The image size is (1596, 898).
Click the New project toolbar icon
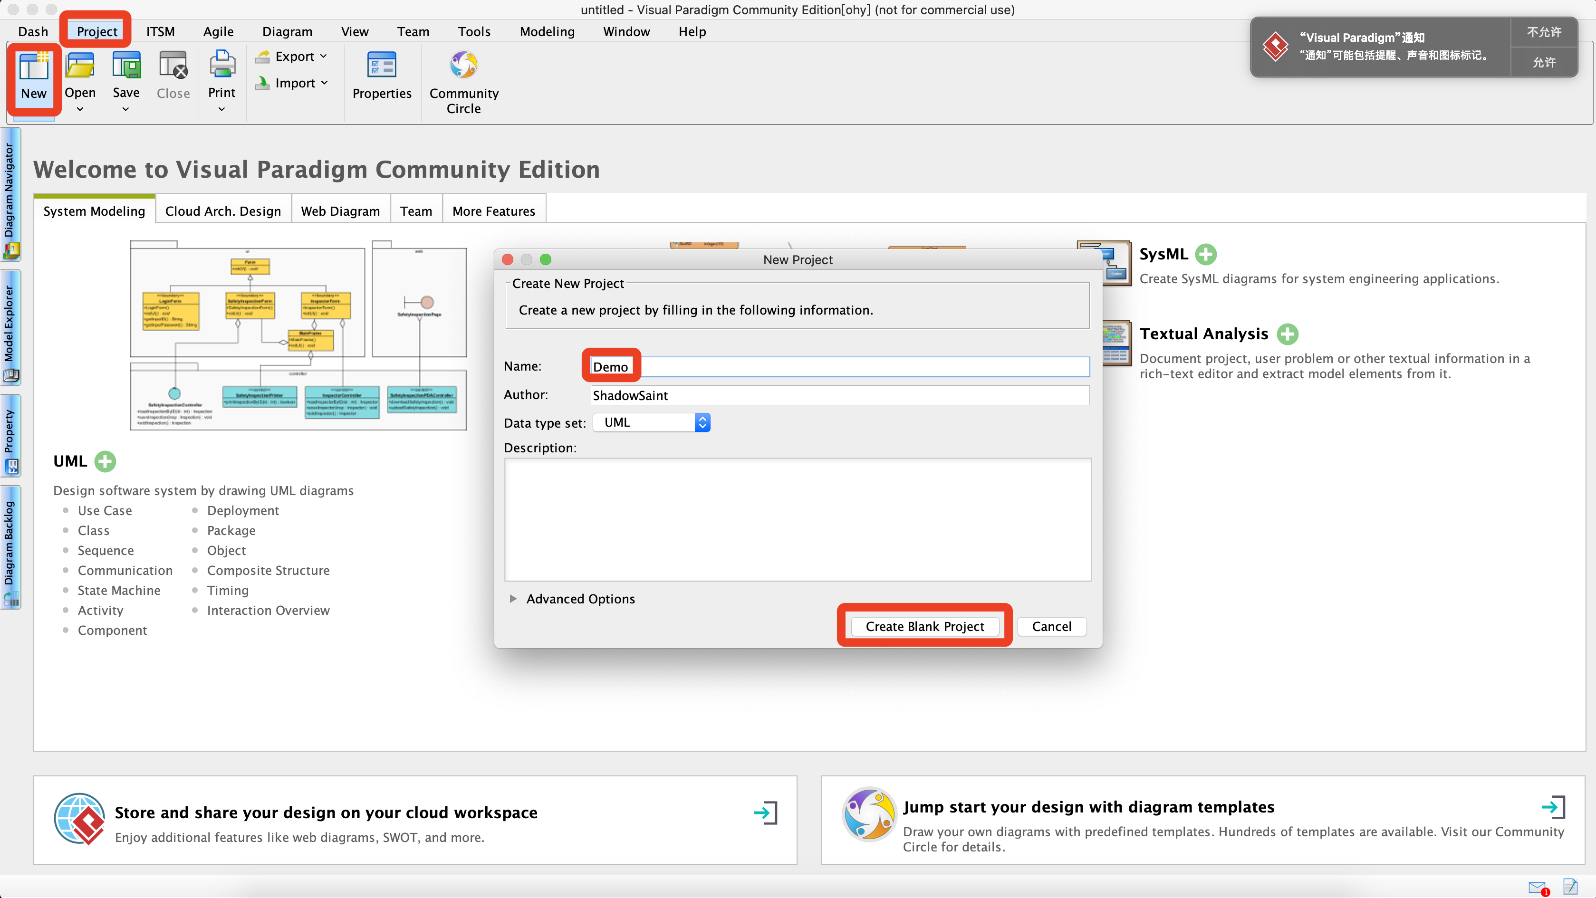pyautogui.click(x=33, y=66)
